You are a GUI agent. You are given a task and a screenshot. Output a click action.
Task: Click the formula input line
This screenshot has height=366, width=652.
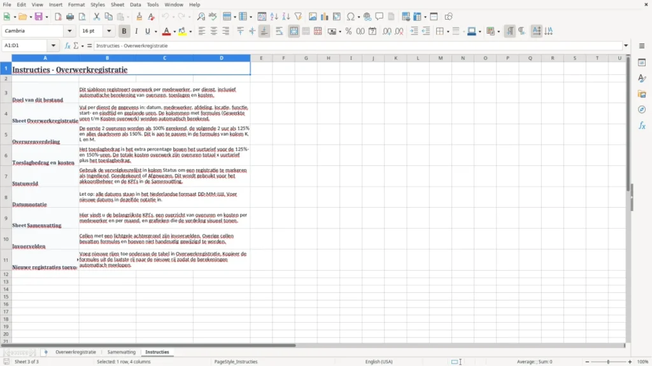point(358,46)
